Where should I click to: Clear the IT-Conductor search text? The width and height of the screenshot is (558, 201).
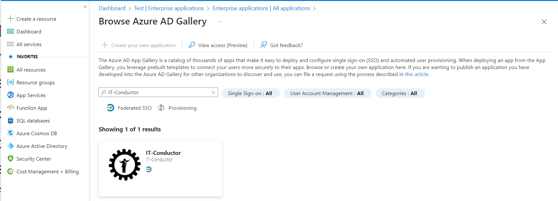(213, 92)
